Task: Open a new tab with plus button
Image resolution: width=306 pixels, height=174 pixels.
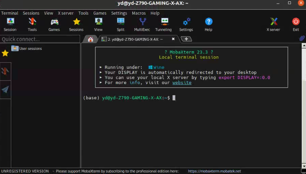Action: [x=186, y=39]
